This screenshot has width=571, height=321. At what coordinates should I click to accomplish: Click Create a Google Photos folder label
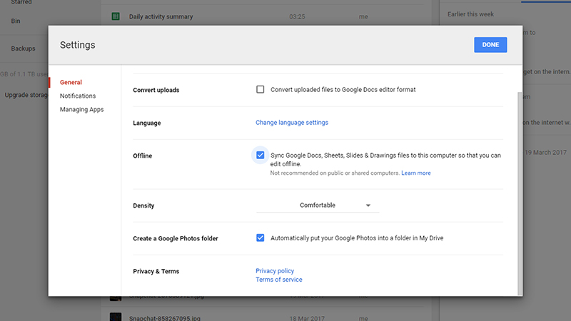point(175,238)
